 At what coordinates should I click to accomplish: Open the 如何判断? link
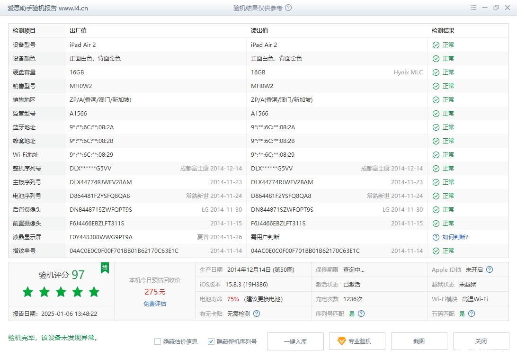455,237
